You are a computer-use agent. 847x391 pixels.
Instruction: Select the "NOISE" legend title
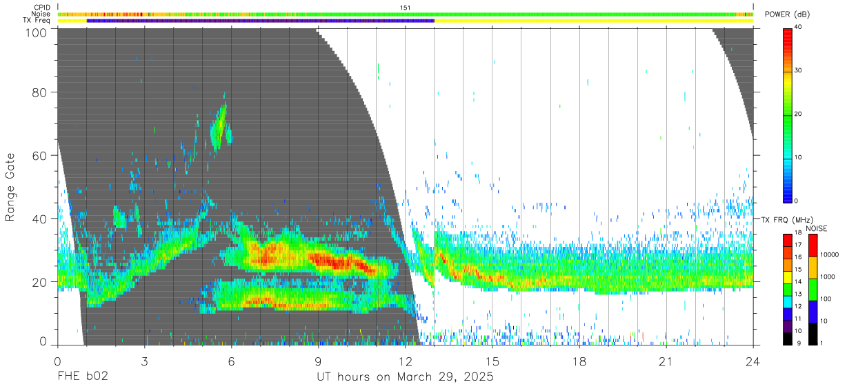[x=815, y=228]
